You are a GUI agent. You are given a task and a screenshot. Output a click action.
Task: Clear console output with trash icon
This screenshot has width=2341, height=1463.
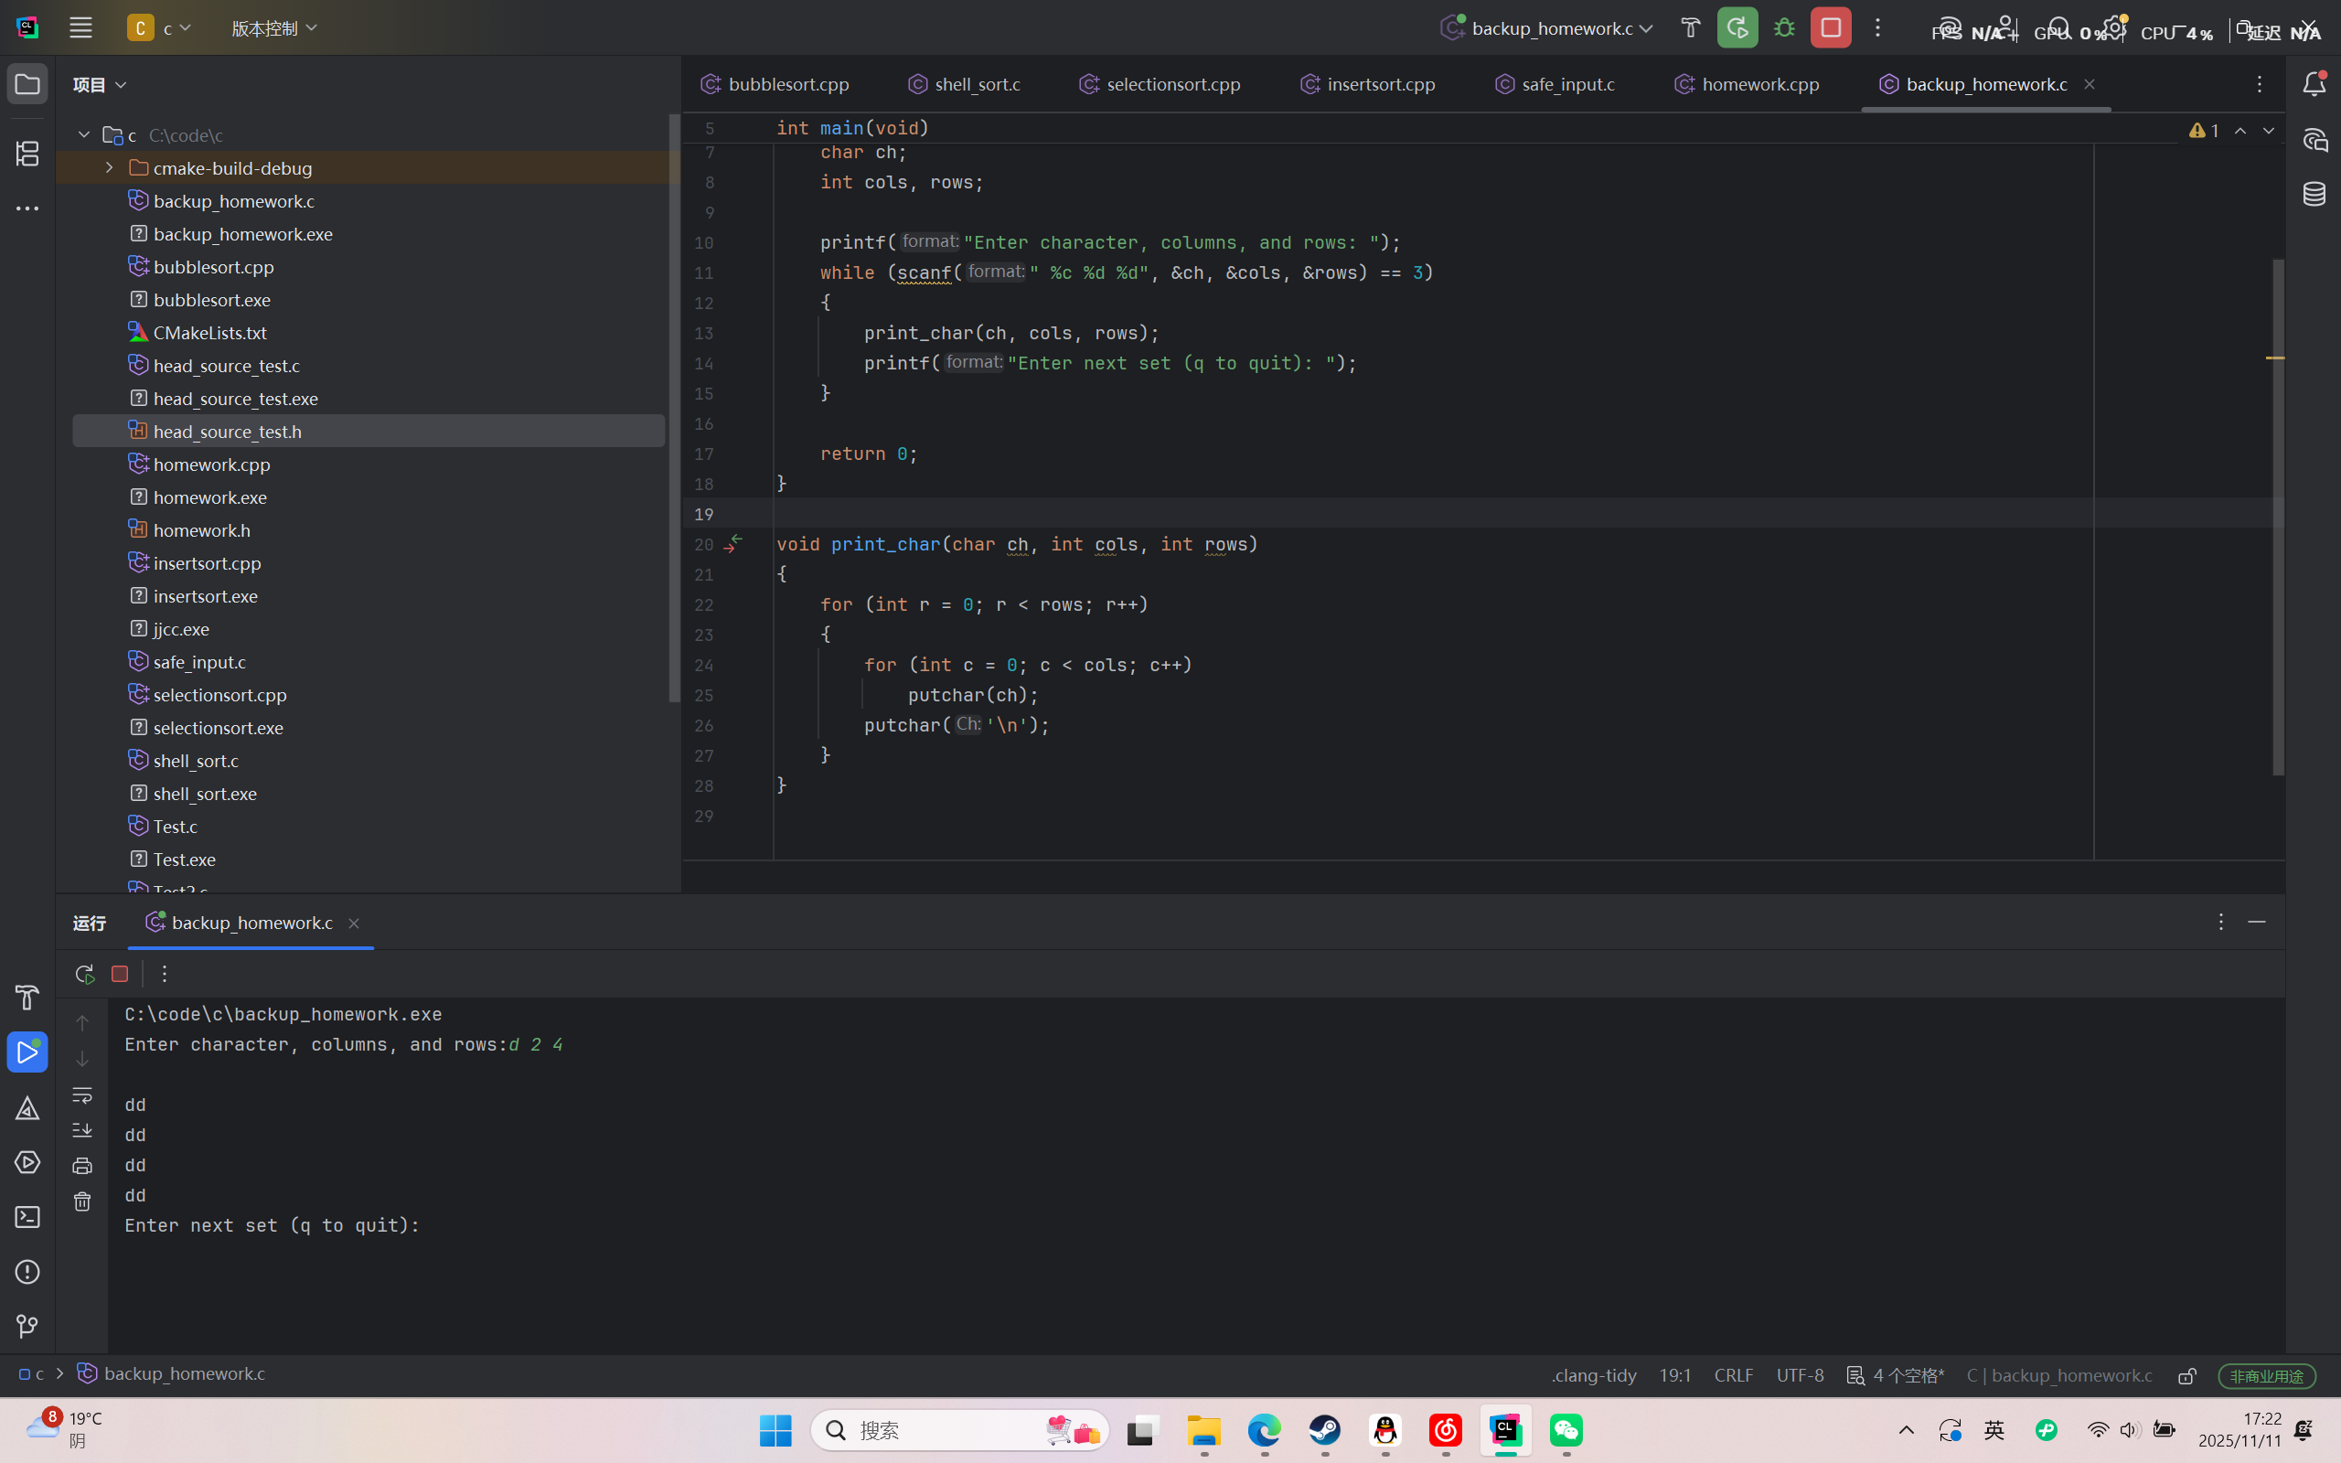[82, 1201]
